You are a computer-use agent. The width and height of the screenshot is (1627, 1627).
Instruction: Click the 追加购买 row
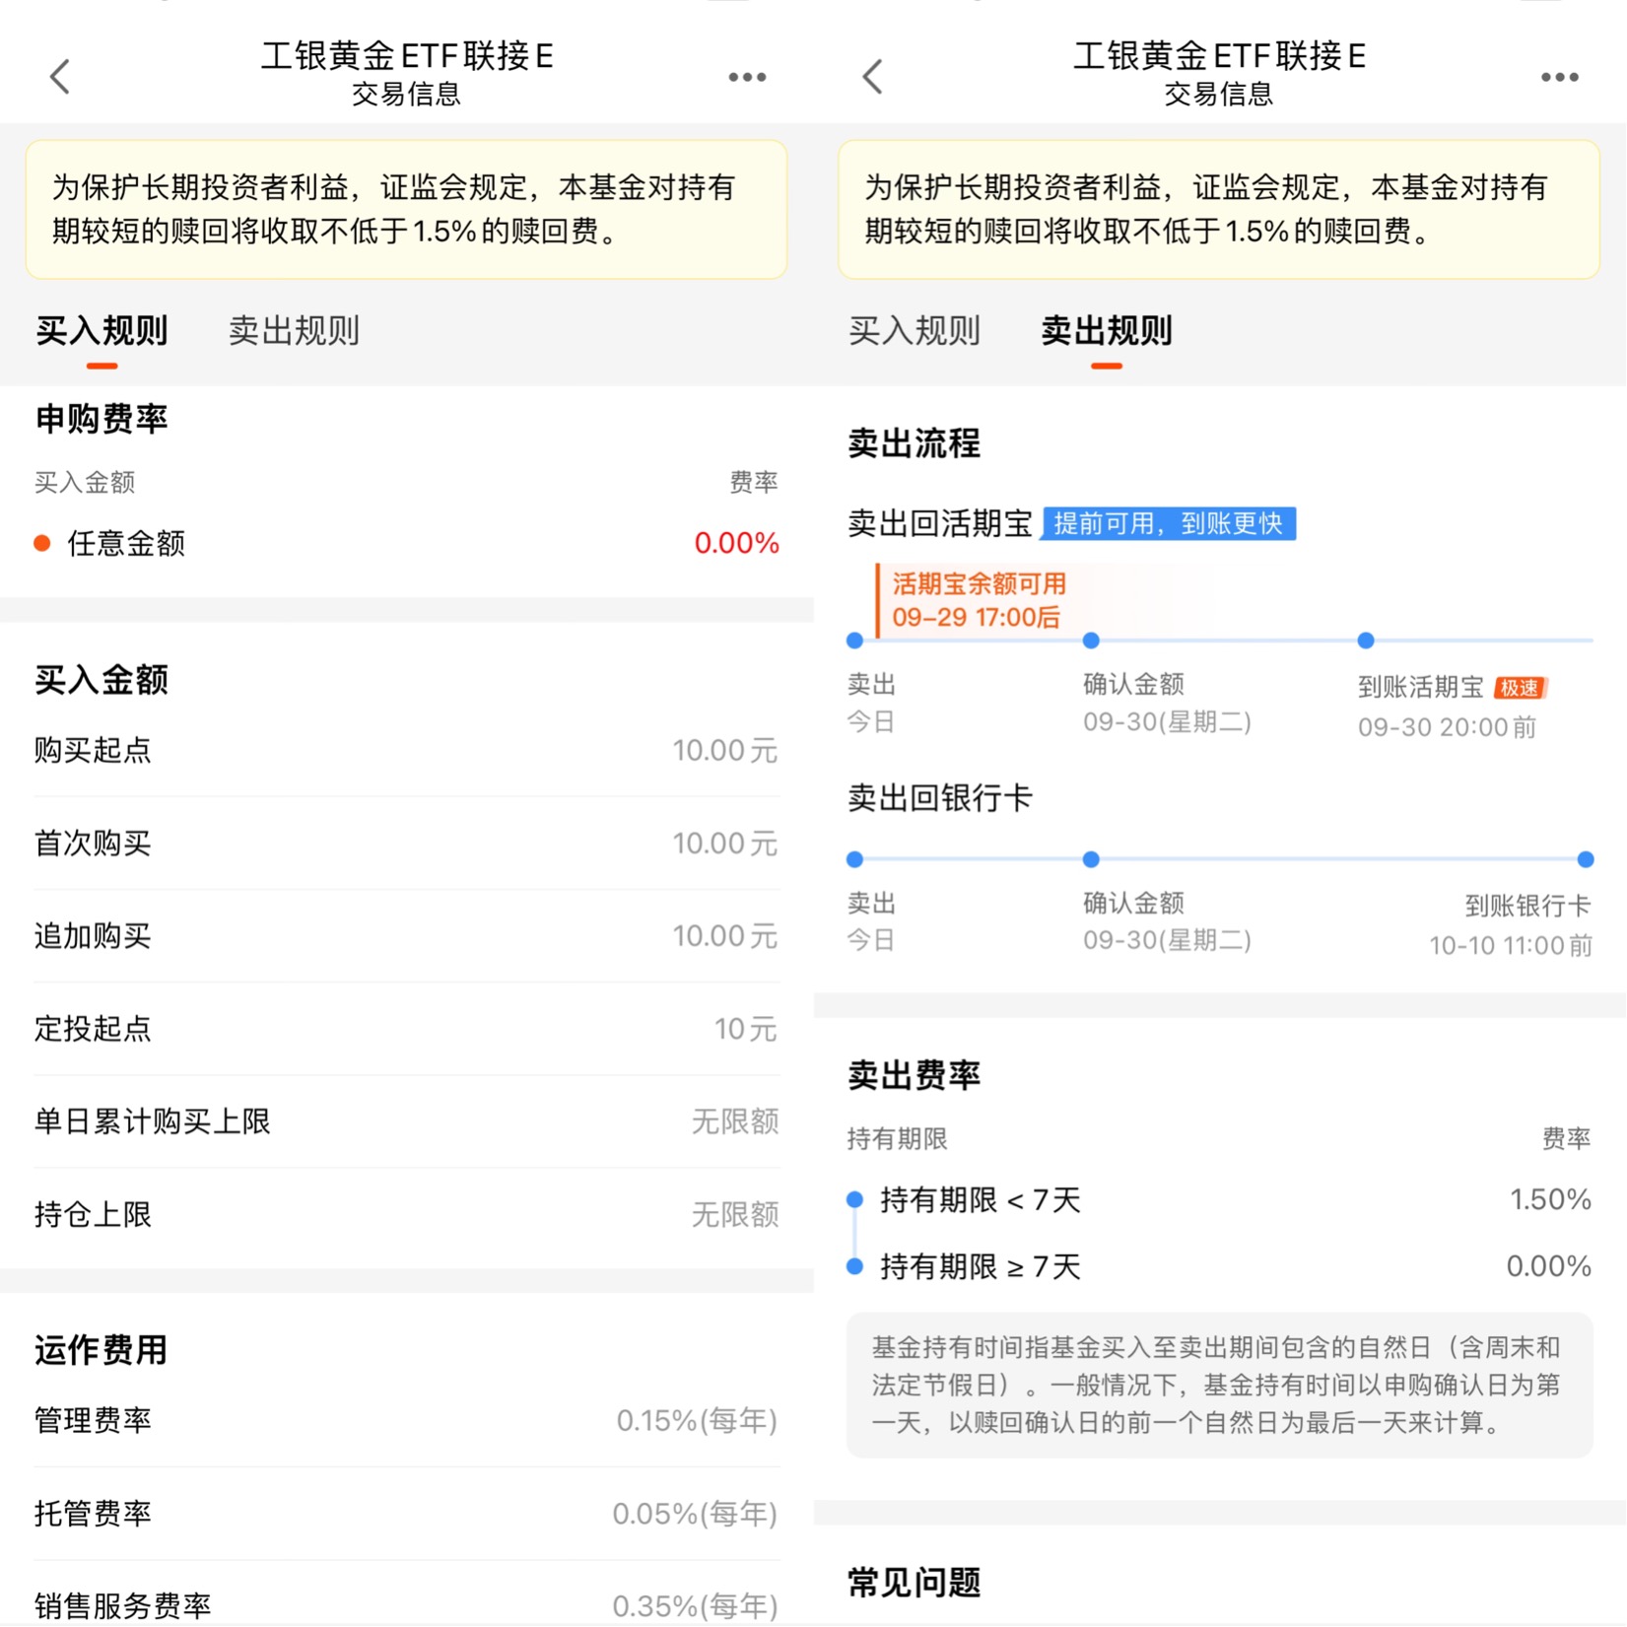(x=406, y=936)
